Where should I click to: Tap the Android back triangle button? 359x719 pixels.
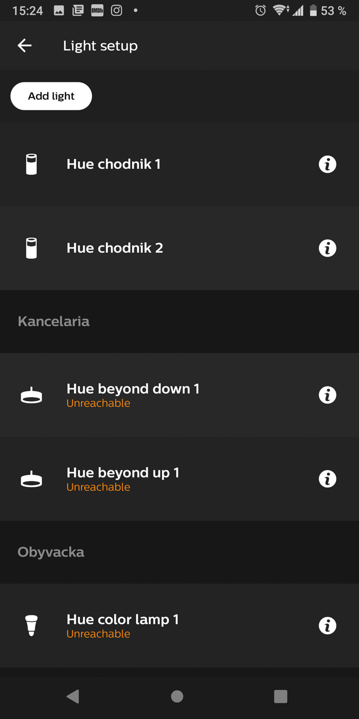coord(73,696)
